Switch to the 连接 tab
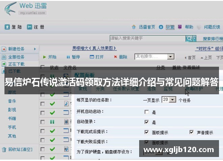The width and height of the screenshot is (223, 161). [x=151, y=89]
